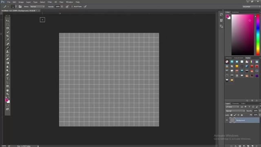Click the document zoom field in status bar
The image size is (261, 147).
[x=4, y=146]
